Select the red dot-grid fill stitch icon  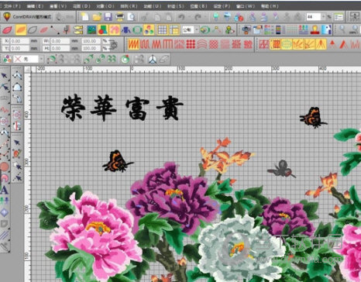click(191, 44)
